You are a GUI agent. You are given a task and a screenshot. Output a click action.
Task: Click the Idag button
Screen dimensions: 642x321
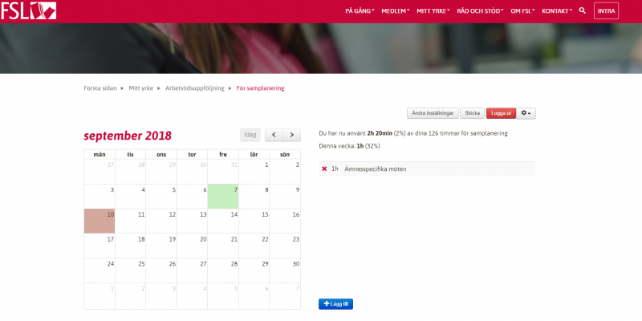pyautogui.click(x=250, y=135)
